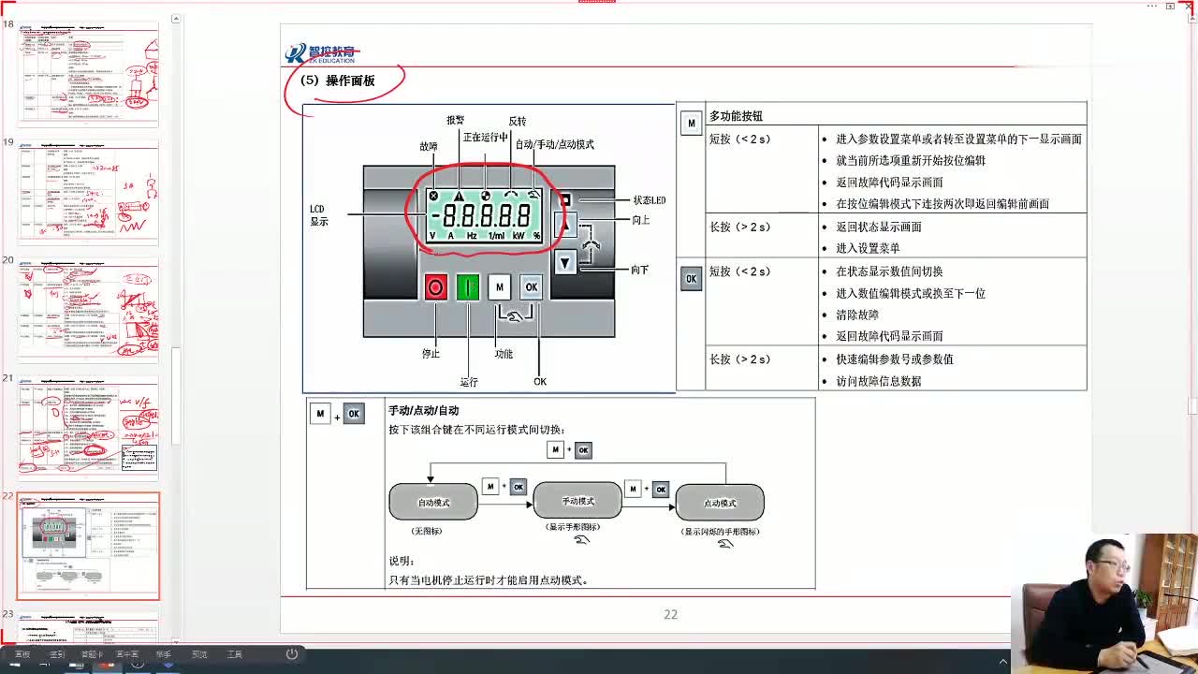Click the 手动/点动/自动 heading text

click(x=423, y=410)
